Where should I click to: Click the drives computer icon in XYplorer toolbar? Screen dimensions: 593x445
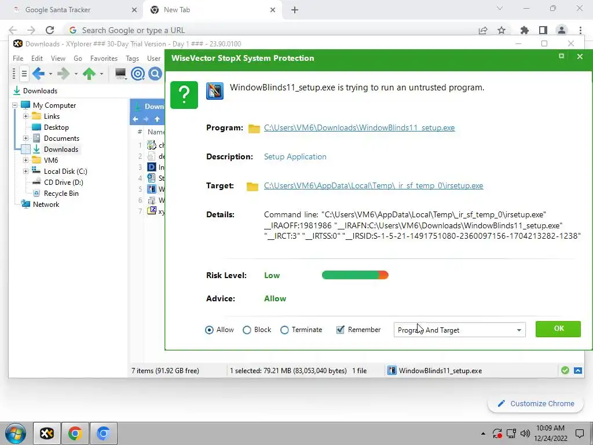coord(120,74)
